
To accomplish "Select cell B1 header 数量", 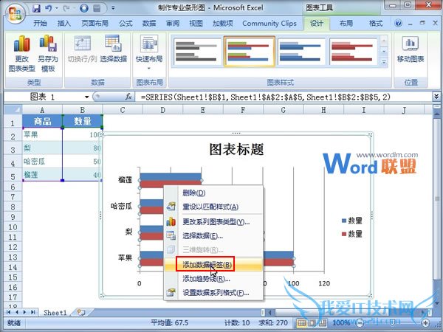I will [x=82, y=121].
